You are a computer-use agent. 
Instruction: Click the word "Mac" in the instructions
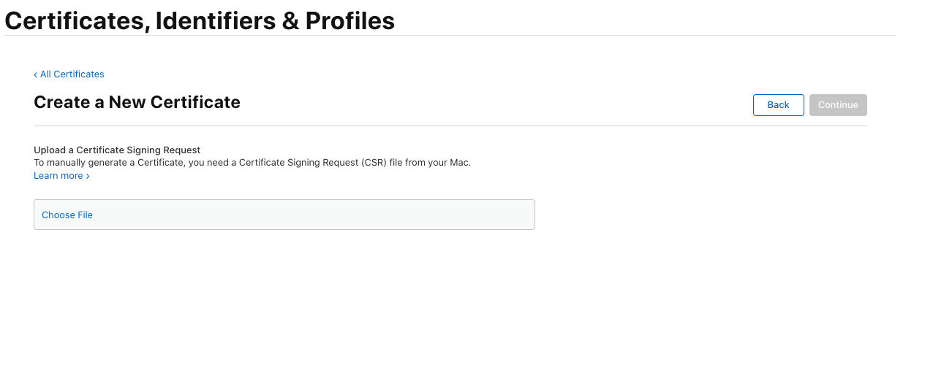click(x=459, y=163)
